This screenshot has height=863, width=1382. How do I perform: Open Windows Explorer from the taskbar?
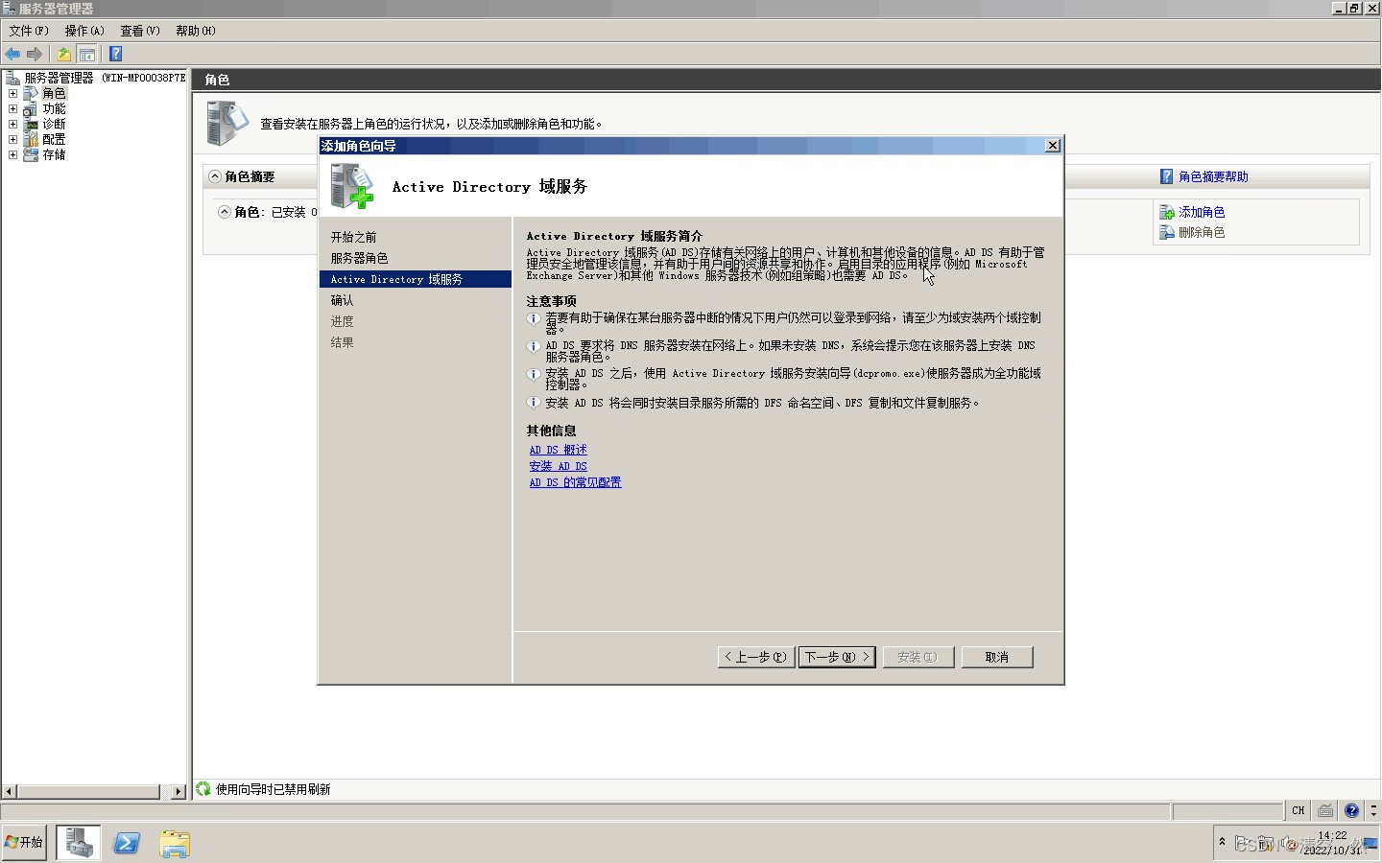pyautogui.click(x=175, y=843)
